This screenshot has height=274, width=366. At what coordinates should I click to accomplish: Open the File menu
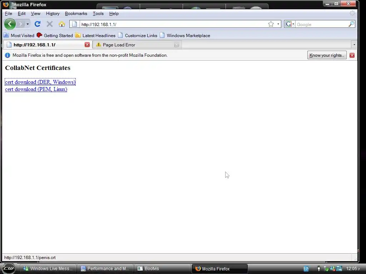tap(9, 14)
